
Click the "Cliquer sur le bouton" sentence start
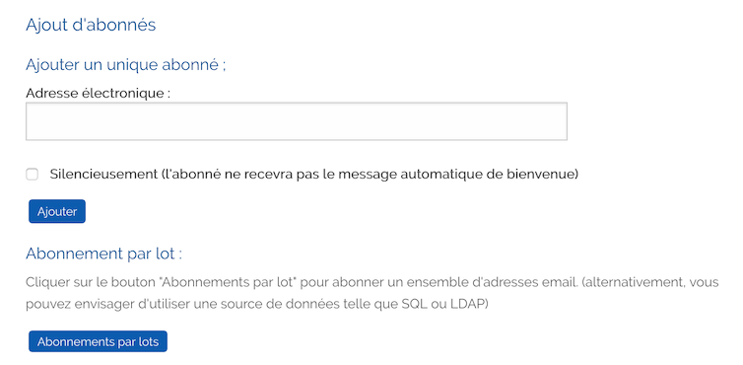[90, 282]
